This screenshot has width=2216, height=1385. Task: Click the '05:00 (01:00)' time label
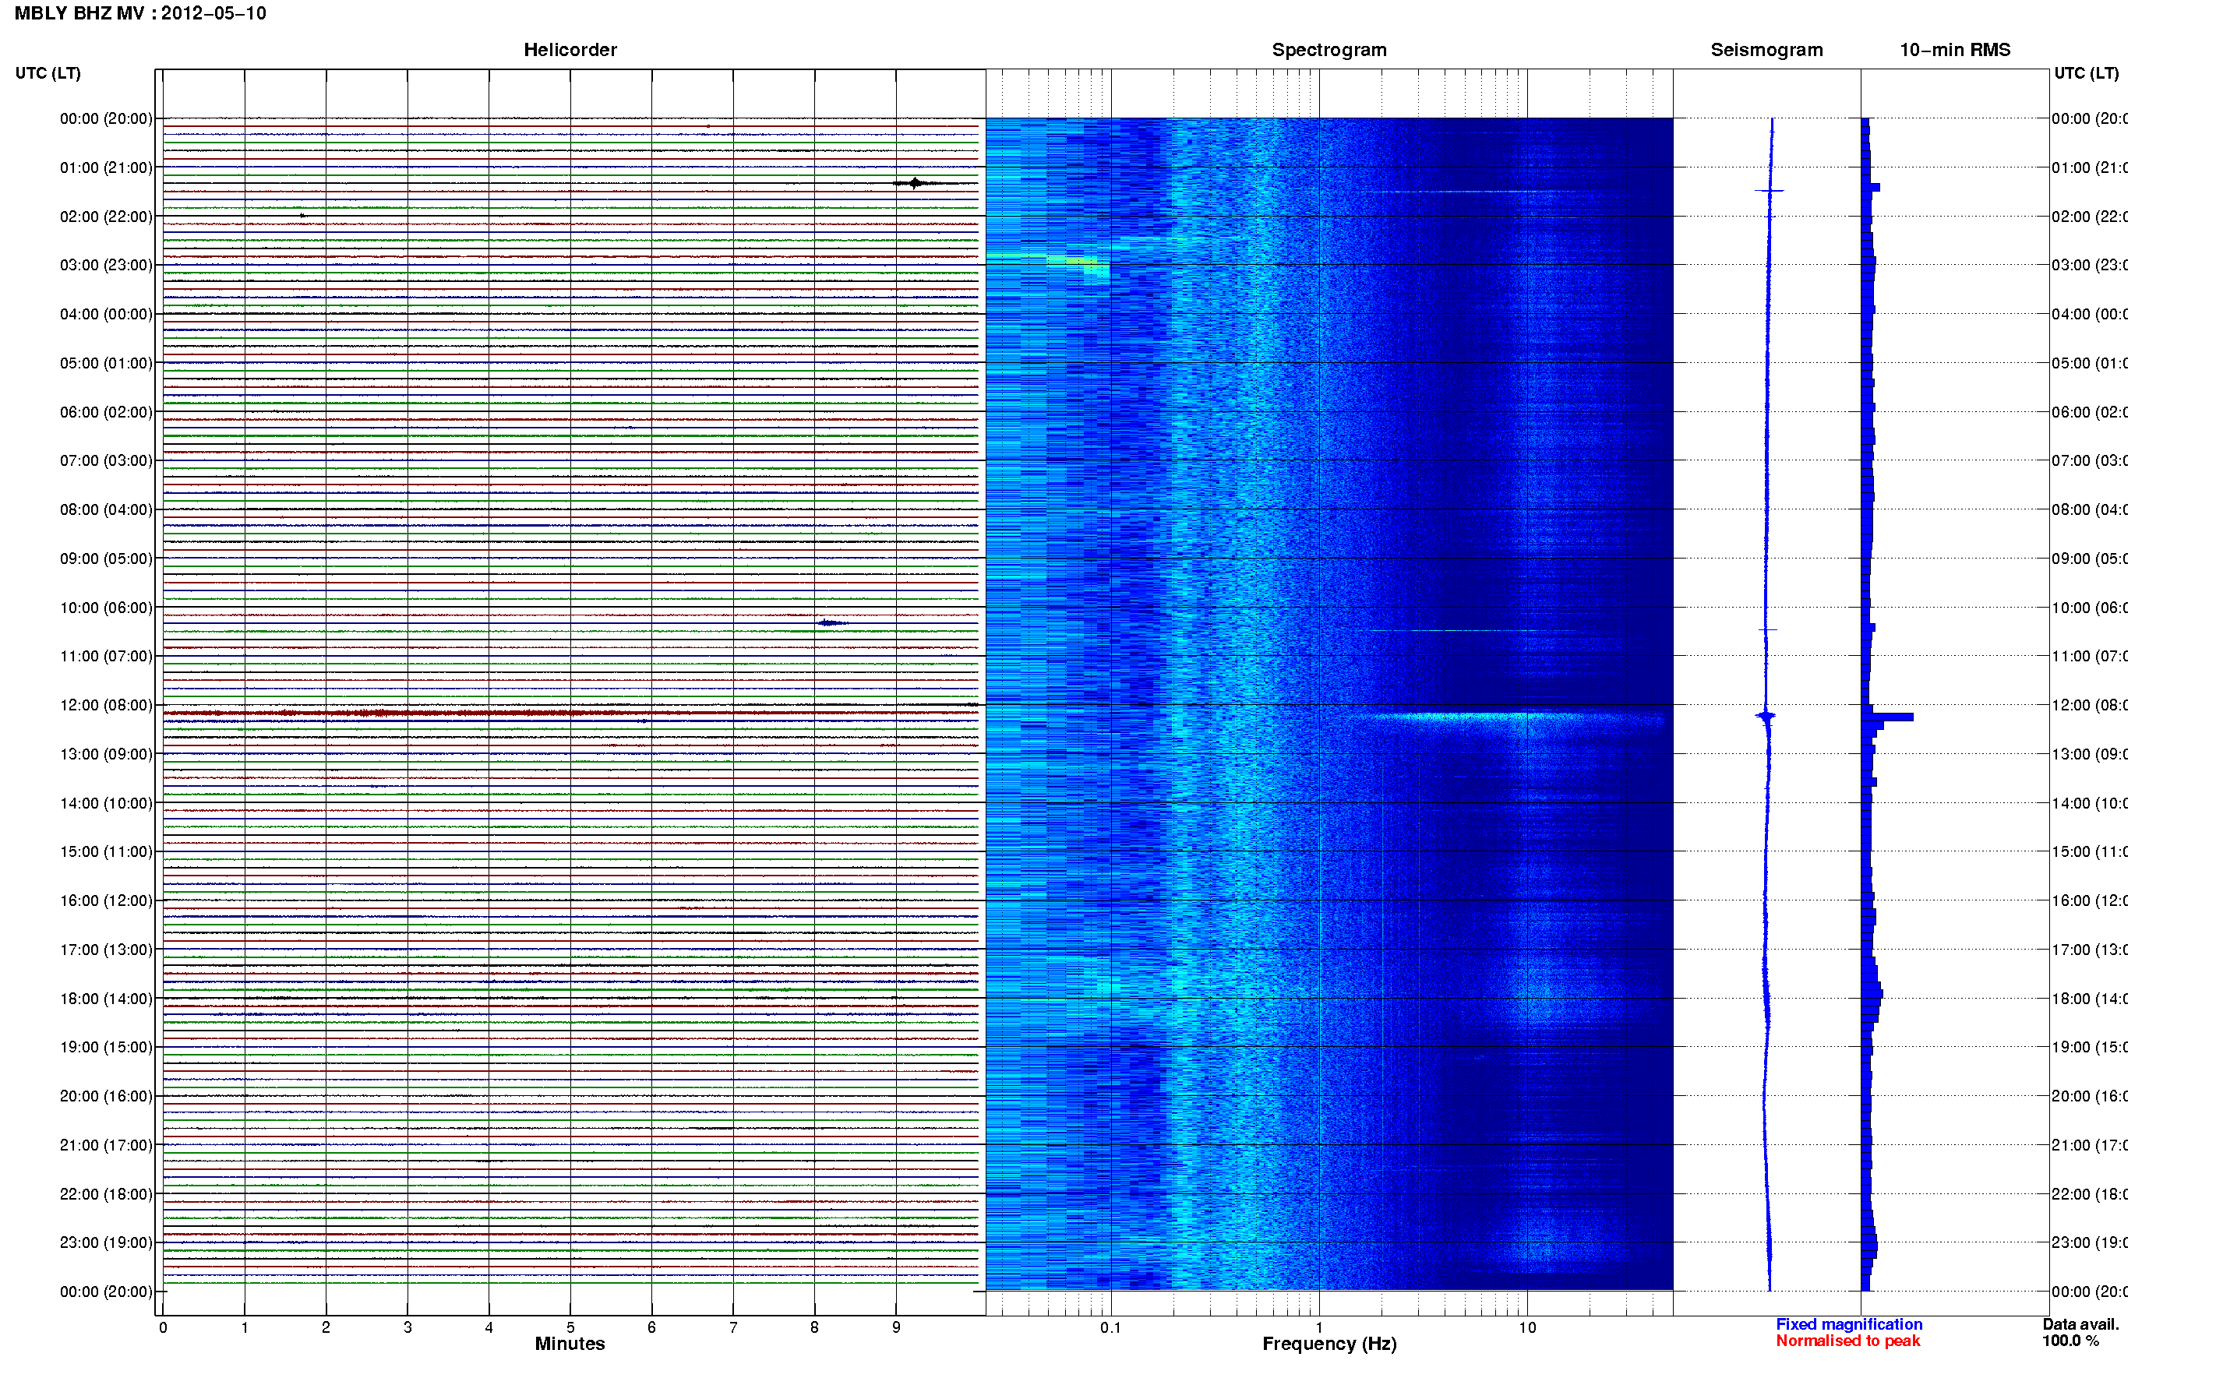click(106, 364)
